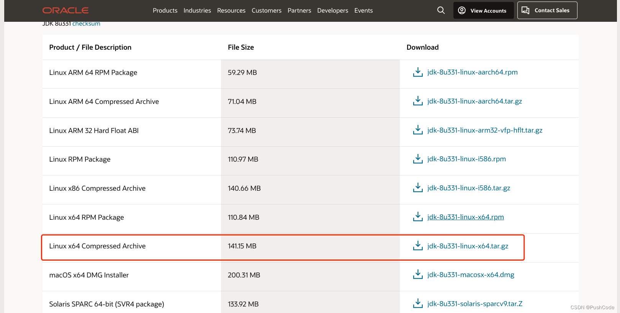Click the 'Product / File Description' column header
Screen dimensions: 620x313
[x=90, y=47]
